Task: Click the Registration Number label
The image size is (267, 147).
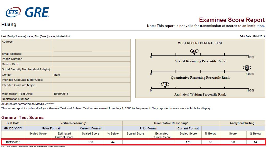Action: tap(16, 99)
